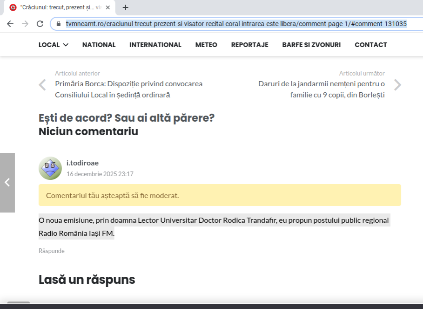
Task: Open the BARFE SI ZVONURI page
Action: (311, 45)
